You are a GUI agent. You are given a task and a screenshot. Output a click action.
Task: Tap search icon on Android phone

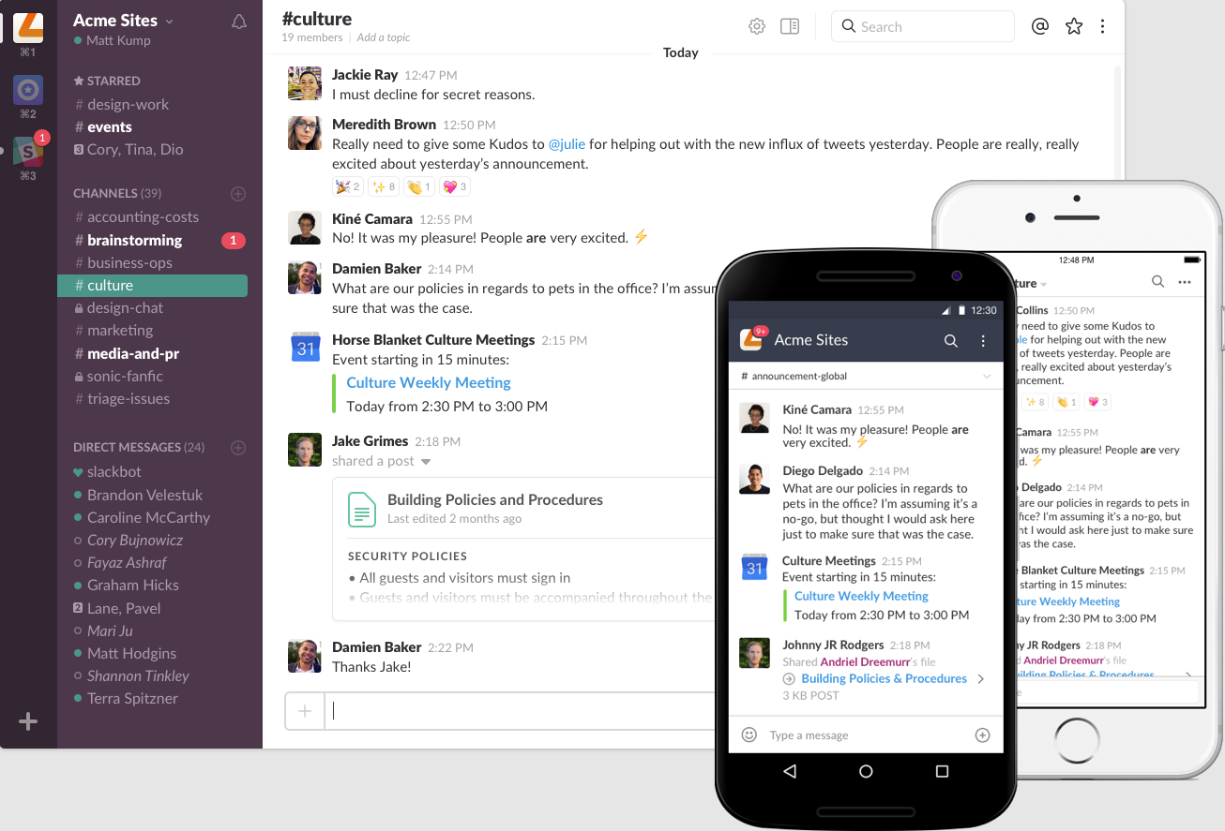(x=951, y=341)
